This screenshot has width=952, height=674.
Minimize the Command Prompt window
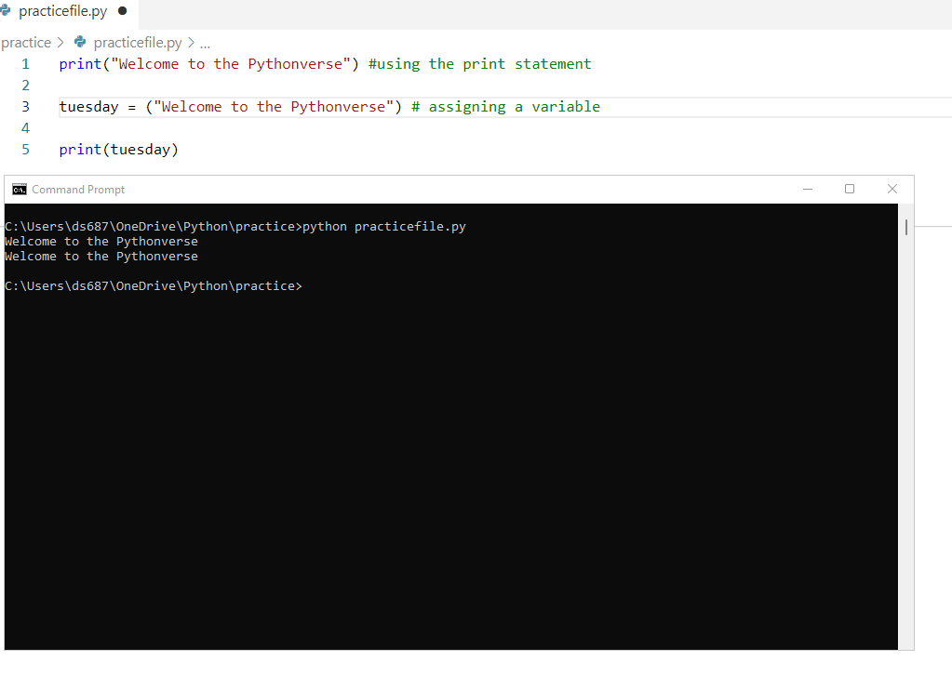tap(808, 190)
